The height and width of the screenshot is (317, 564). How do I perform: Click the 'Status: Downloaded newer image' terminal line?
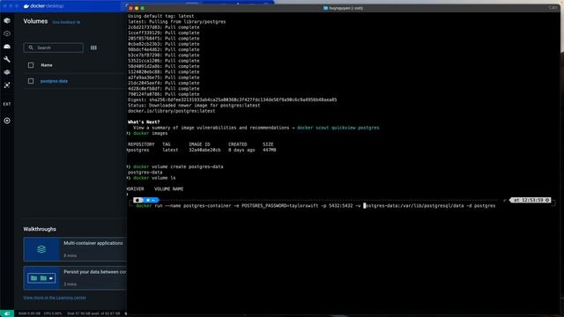(194, 106)
